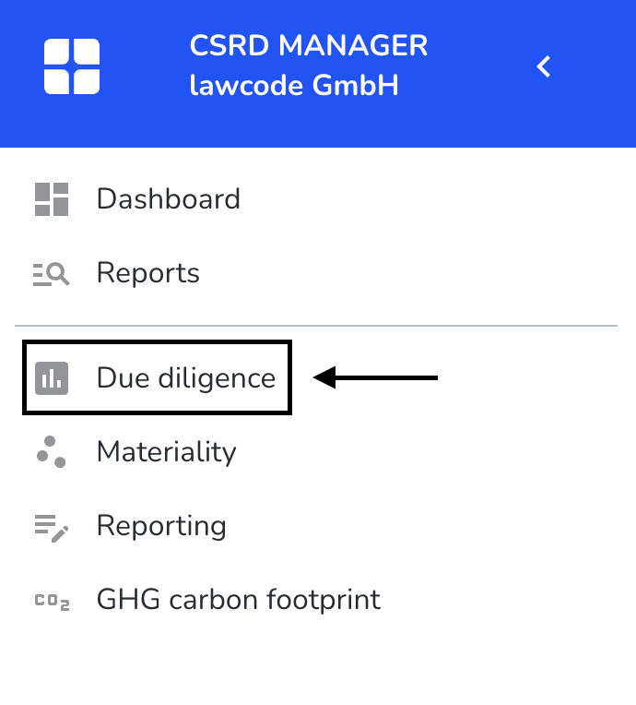Click the Due diligence bar chart icon

click(52, 378)
